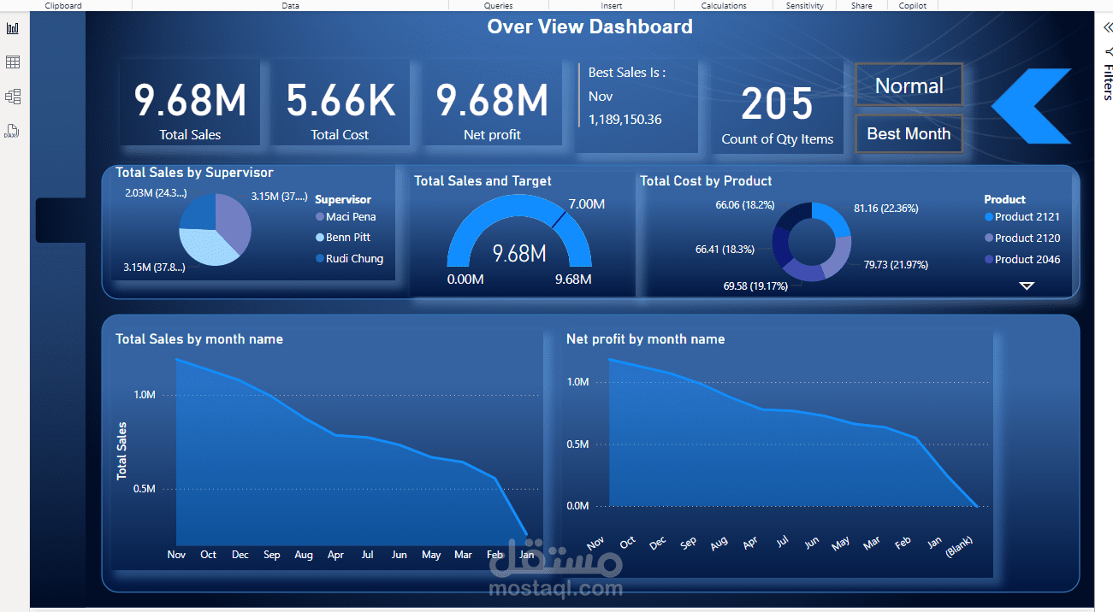Click the 81.16 (22.36%) donut label

(885, 208)
